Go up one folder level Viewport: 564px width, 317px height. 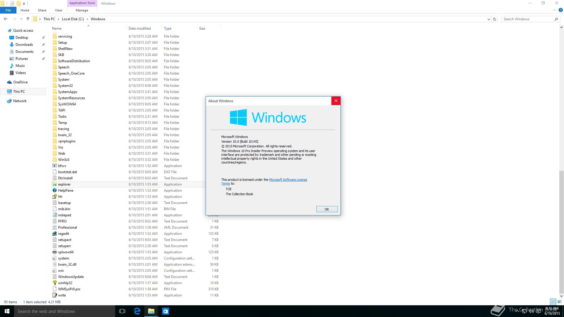28,19
